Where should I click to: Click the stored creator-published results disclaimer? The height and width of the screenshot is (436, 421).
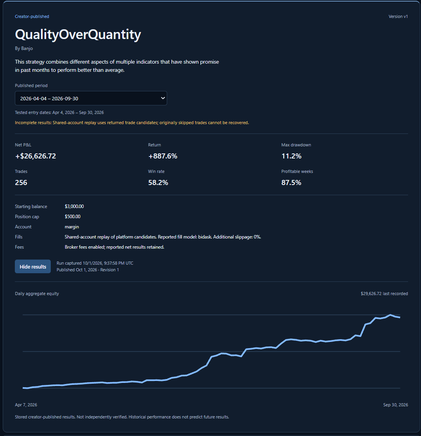[x=122, y=417]
